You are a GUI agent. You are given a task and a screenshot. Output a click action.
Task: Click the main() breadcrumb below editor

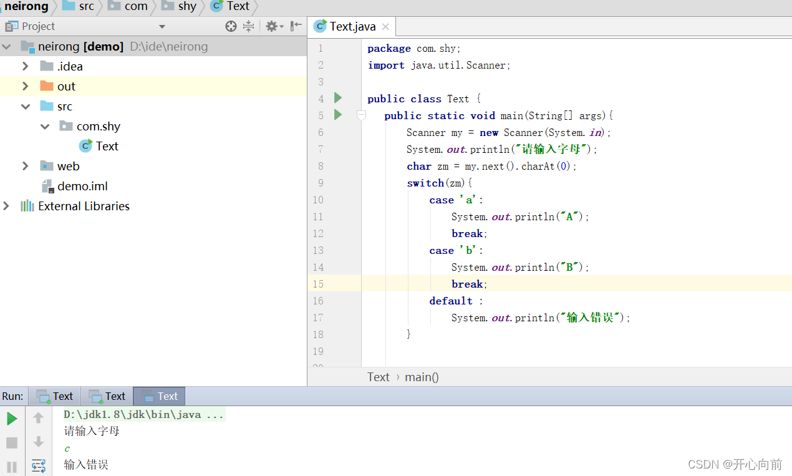coord(422,377)
